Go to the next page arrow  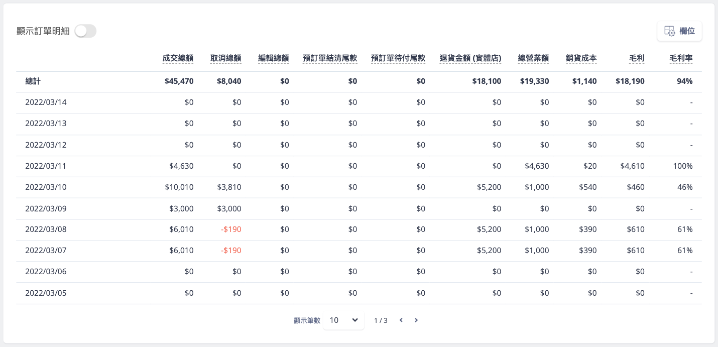pos(416,320)
